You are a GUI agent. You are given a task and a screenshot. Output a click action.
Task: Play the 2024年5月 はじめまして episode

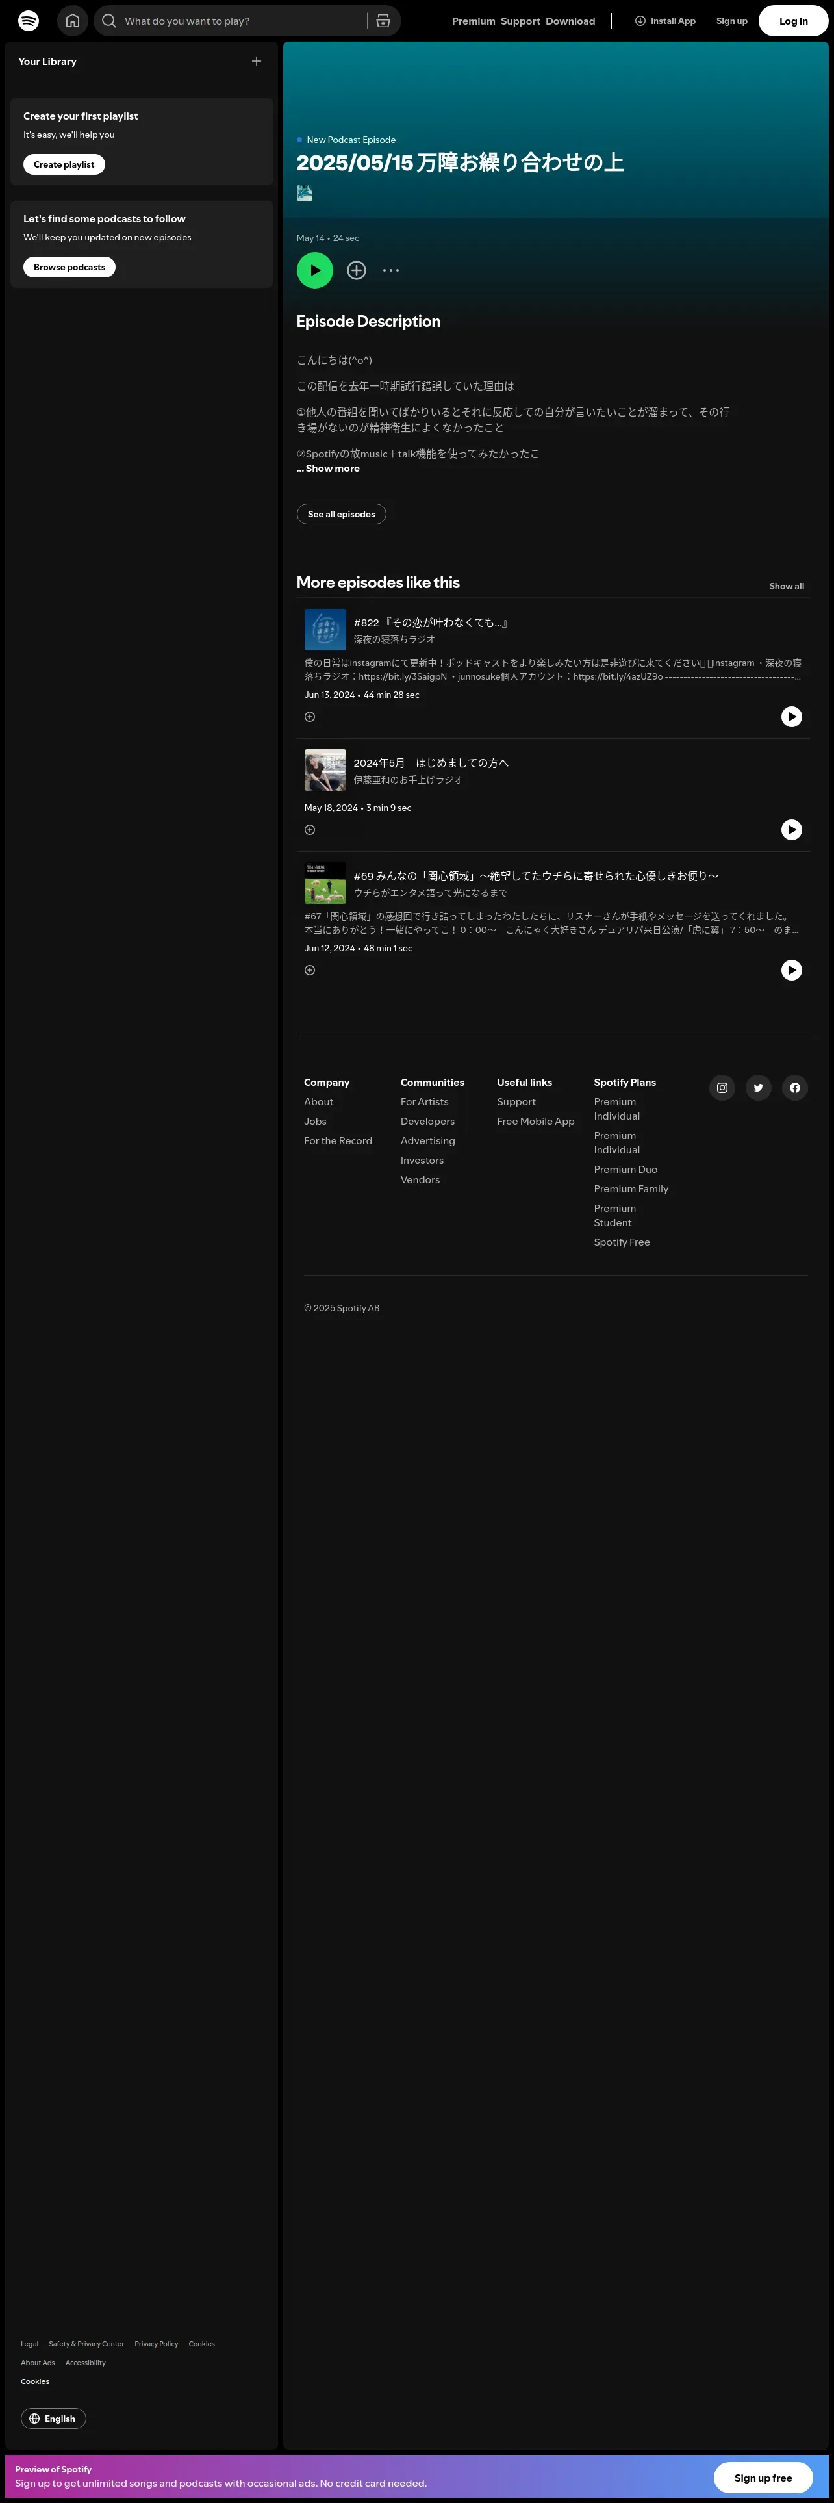click(x=791, y=830)
